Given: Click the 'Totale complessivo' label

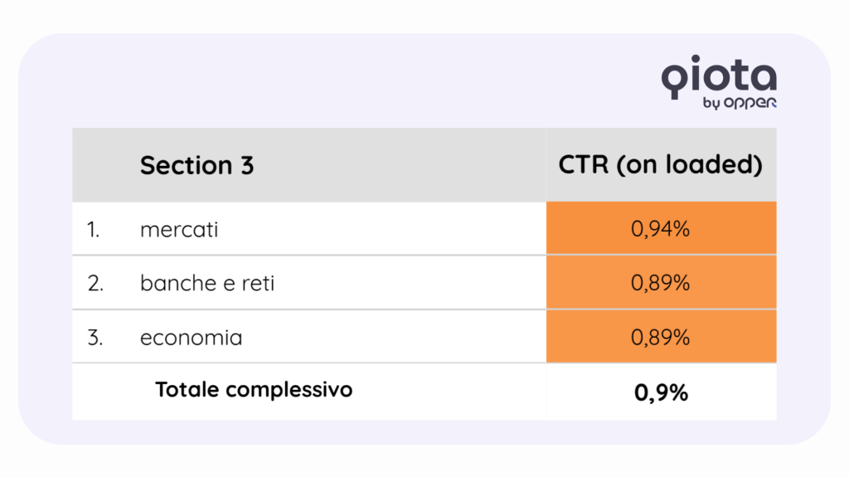Looking at the screenshot, I should [254, 389].
